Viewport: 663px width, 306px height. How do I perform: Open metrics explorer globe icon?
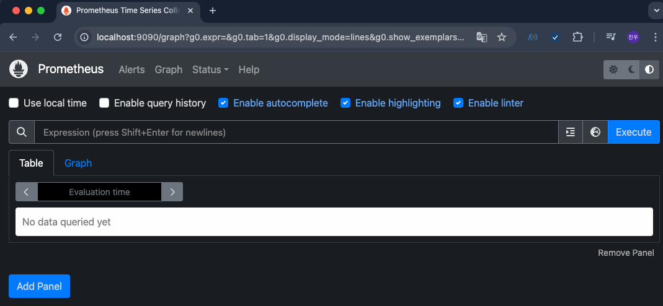595,132
